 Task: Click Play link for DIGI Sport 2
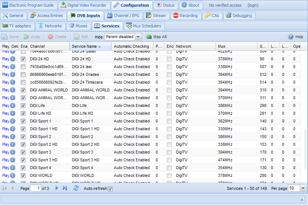6,137
